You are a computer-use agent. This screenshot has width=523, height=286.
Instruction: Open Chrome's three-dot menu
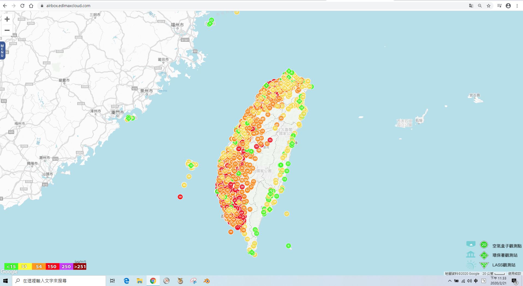point(517,6)
